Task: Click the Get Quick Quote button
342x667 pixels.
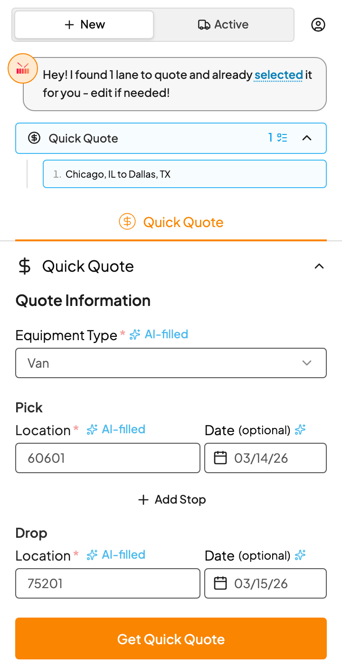Action: pos(171,638)
